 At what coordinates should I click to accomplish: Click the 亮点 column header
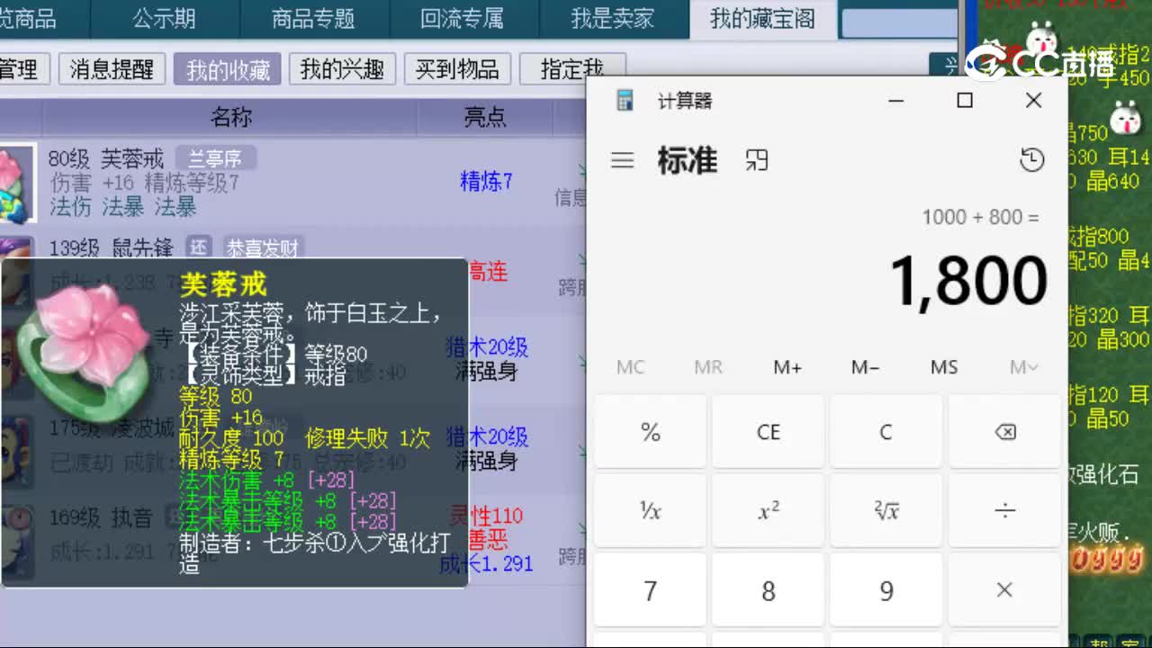pyautogui.click(x=485, y=117)
